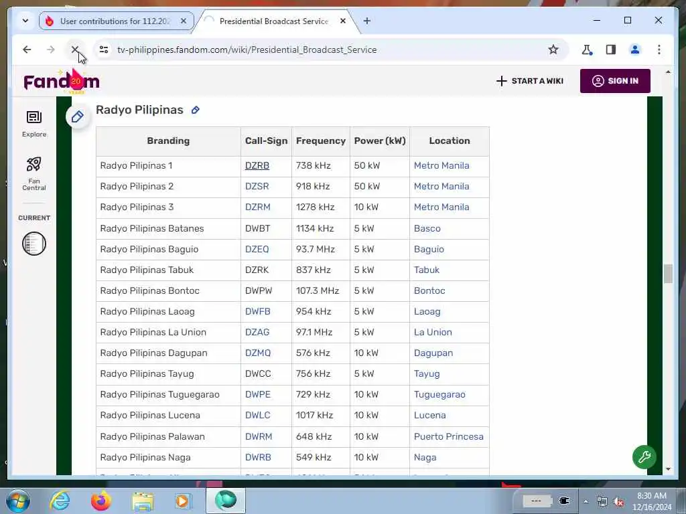Viewport: 686px width, 514px height.
Task: Open Chrome Labs flask icon
Action: click(587, 50)
